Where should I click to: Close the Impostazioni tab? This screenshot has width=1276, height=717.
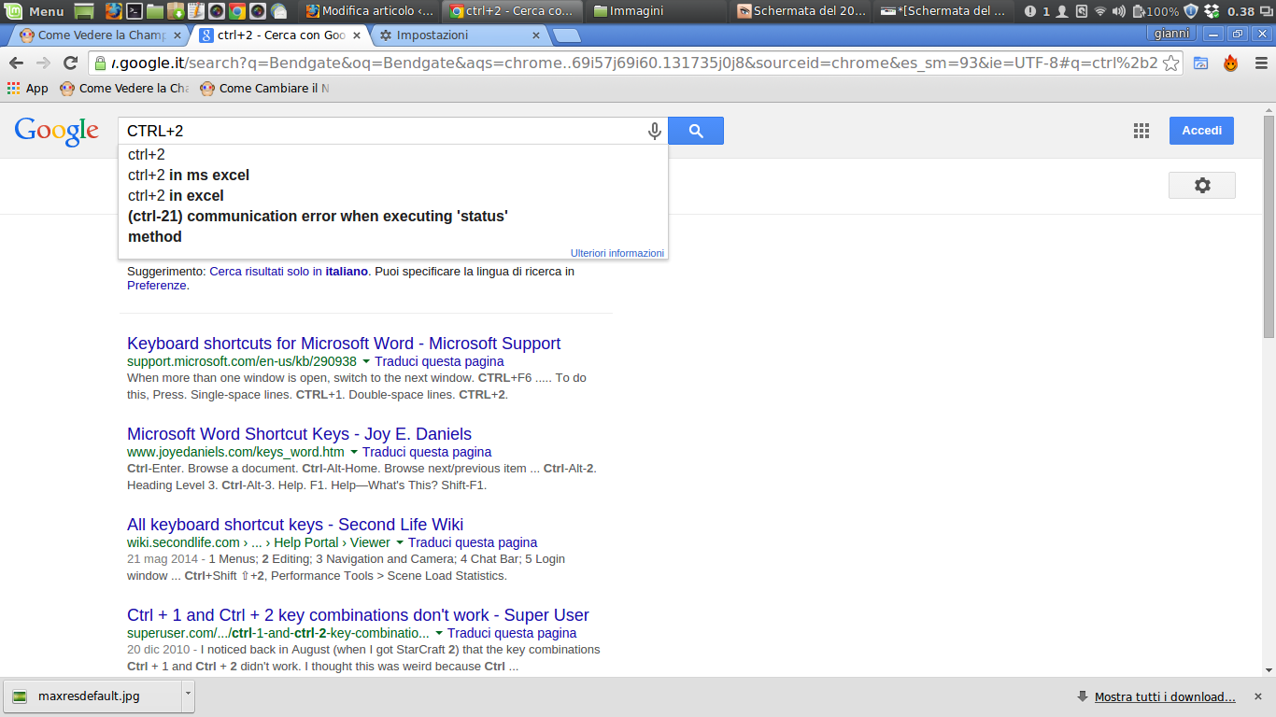pyautogui.click(x=536, y=35)
